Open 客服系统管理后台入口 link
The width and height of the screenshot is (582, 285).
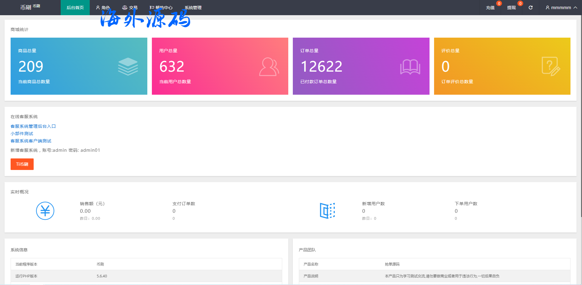[x=33, y=126]
